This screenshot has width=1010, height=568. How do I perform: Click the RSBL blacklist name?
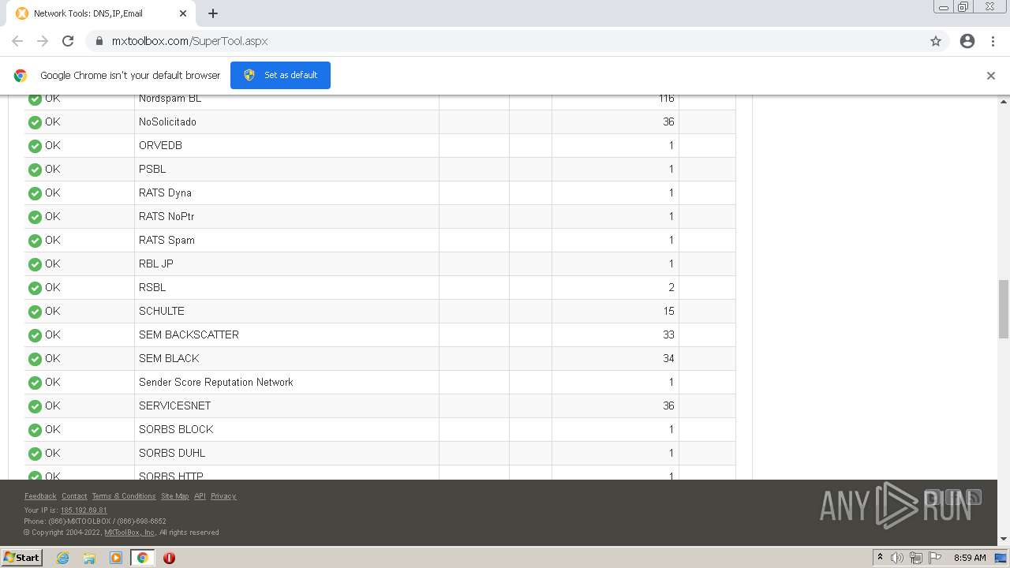point(152,288)
